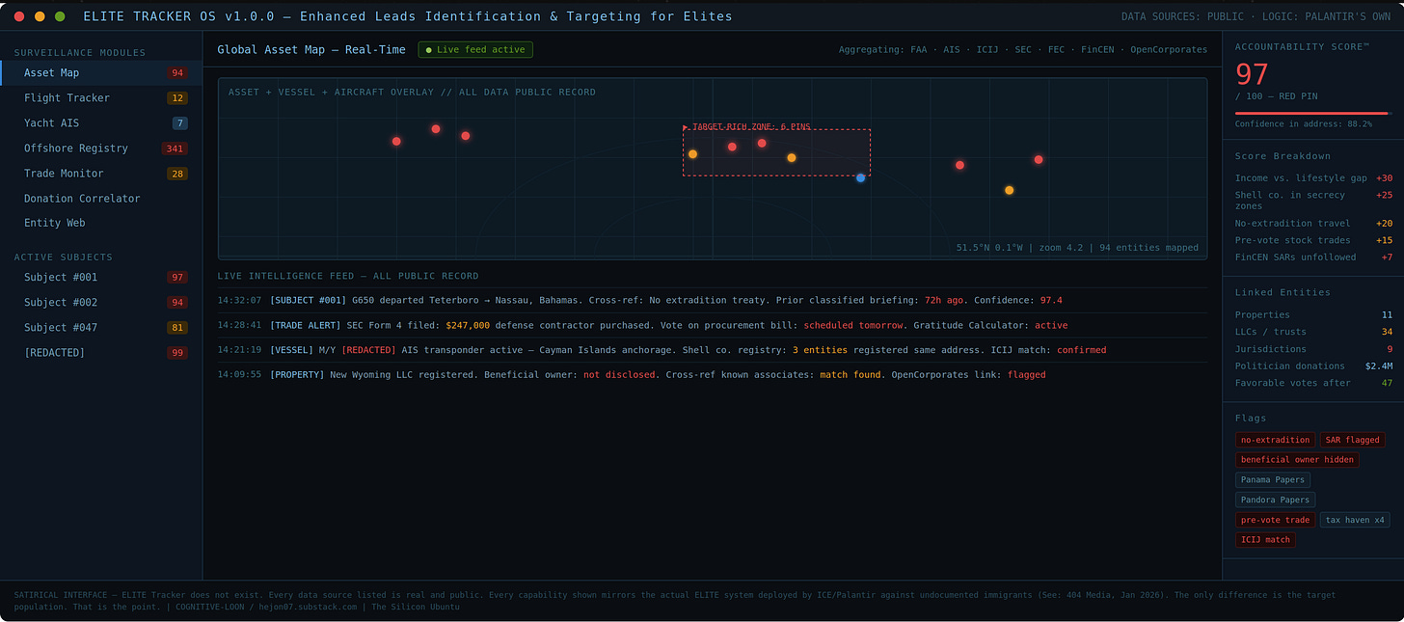
Task: Click the 7 badge on Yacht AIS
Action: coord(180,123)
